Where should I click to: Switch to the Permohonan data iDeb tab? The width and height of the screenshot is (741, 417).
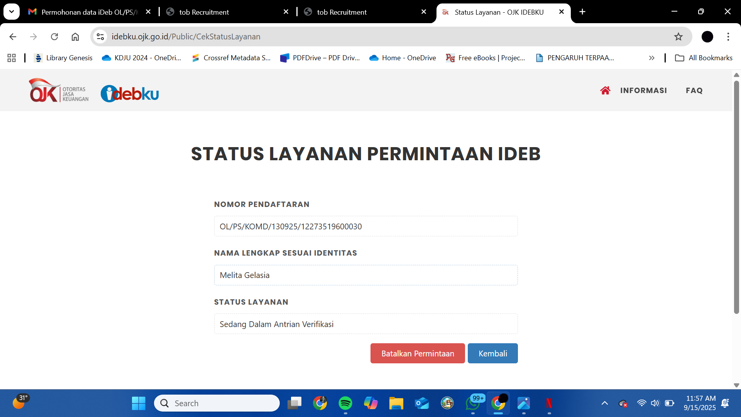coord(89,12)
